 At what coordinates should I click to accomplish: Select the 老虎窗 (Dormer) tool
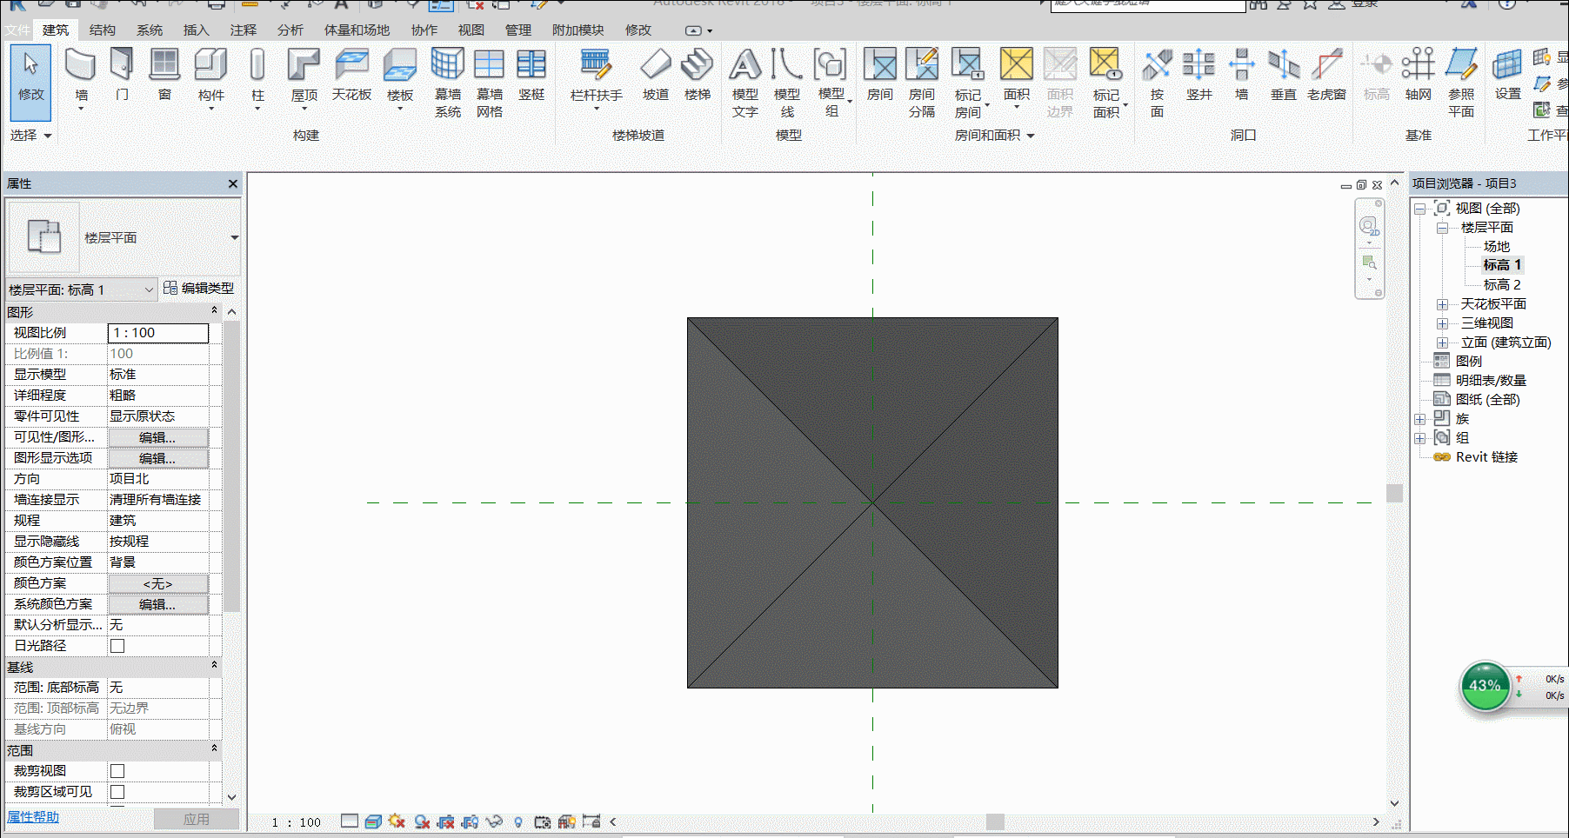[x=1326, y=76]
